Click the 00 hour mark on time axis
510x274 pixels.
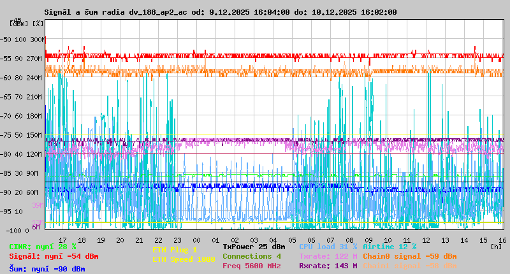196,240
